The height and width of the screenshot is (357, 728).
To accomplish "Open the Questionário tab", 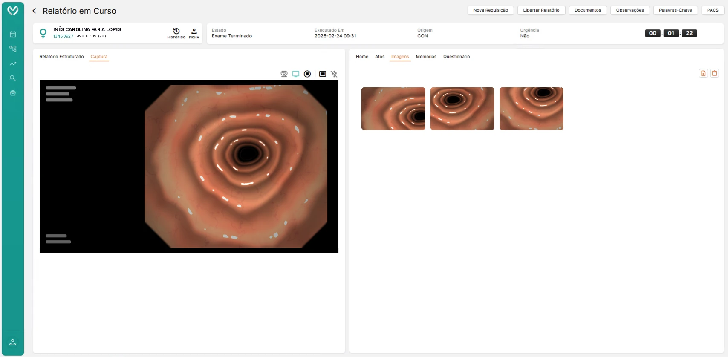I will pyautogui.click(x=456, y=57).
